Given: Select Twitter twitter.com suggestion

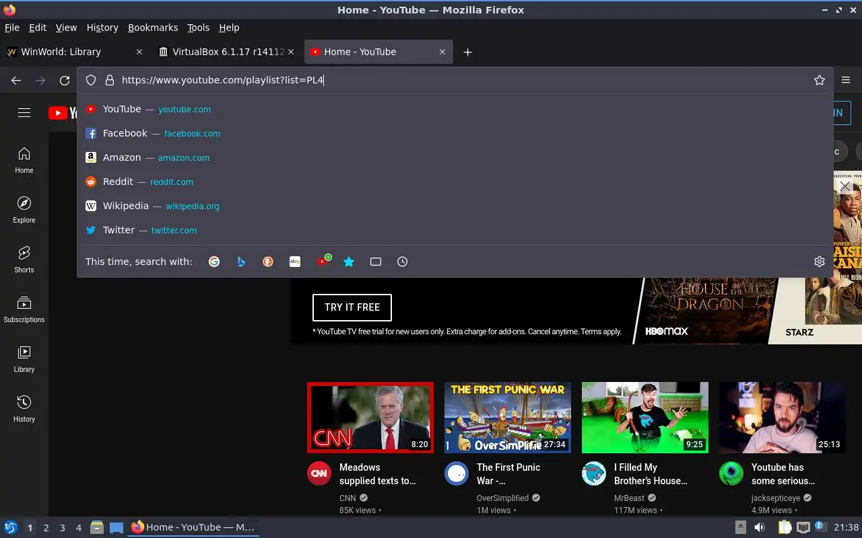Looking at the screenshot, I should [x=455, y=230].
